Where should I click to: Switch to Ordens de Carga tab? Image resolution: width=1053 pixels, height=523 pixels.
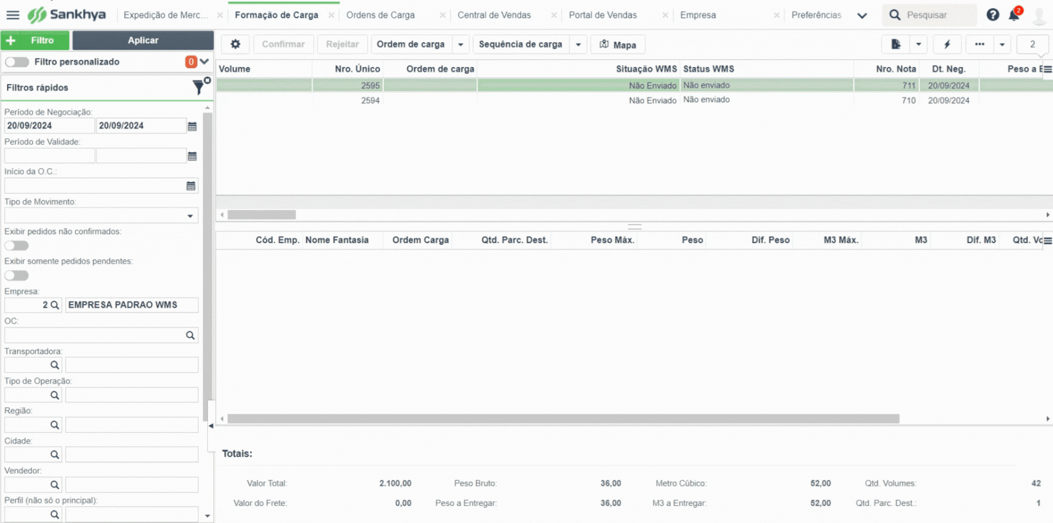380,15
